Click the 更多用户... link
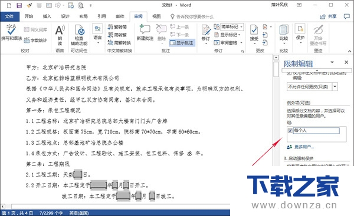This screenshot has width=354, height=216. coord(304,147)
